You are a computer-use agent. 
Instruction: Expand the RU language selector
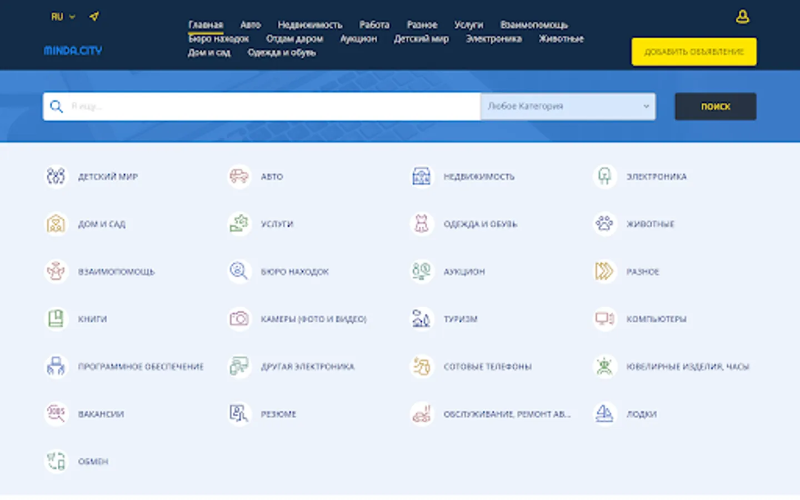[x=63, y=17]
